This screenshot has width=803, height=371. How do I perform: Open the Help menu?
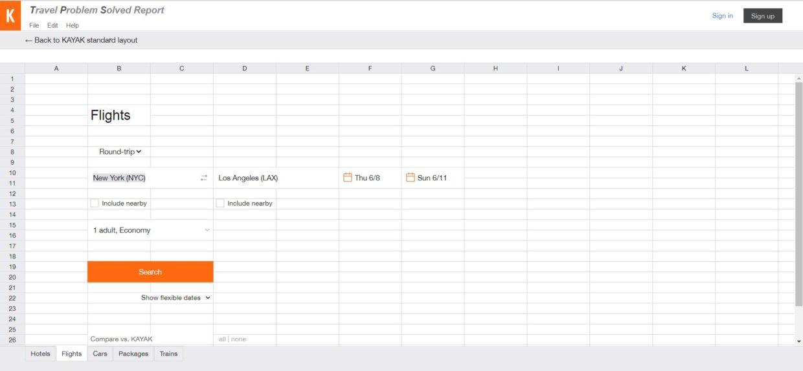(73, 25)
